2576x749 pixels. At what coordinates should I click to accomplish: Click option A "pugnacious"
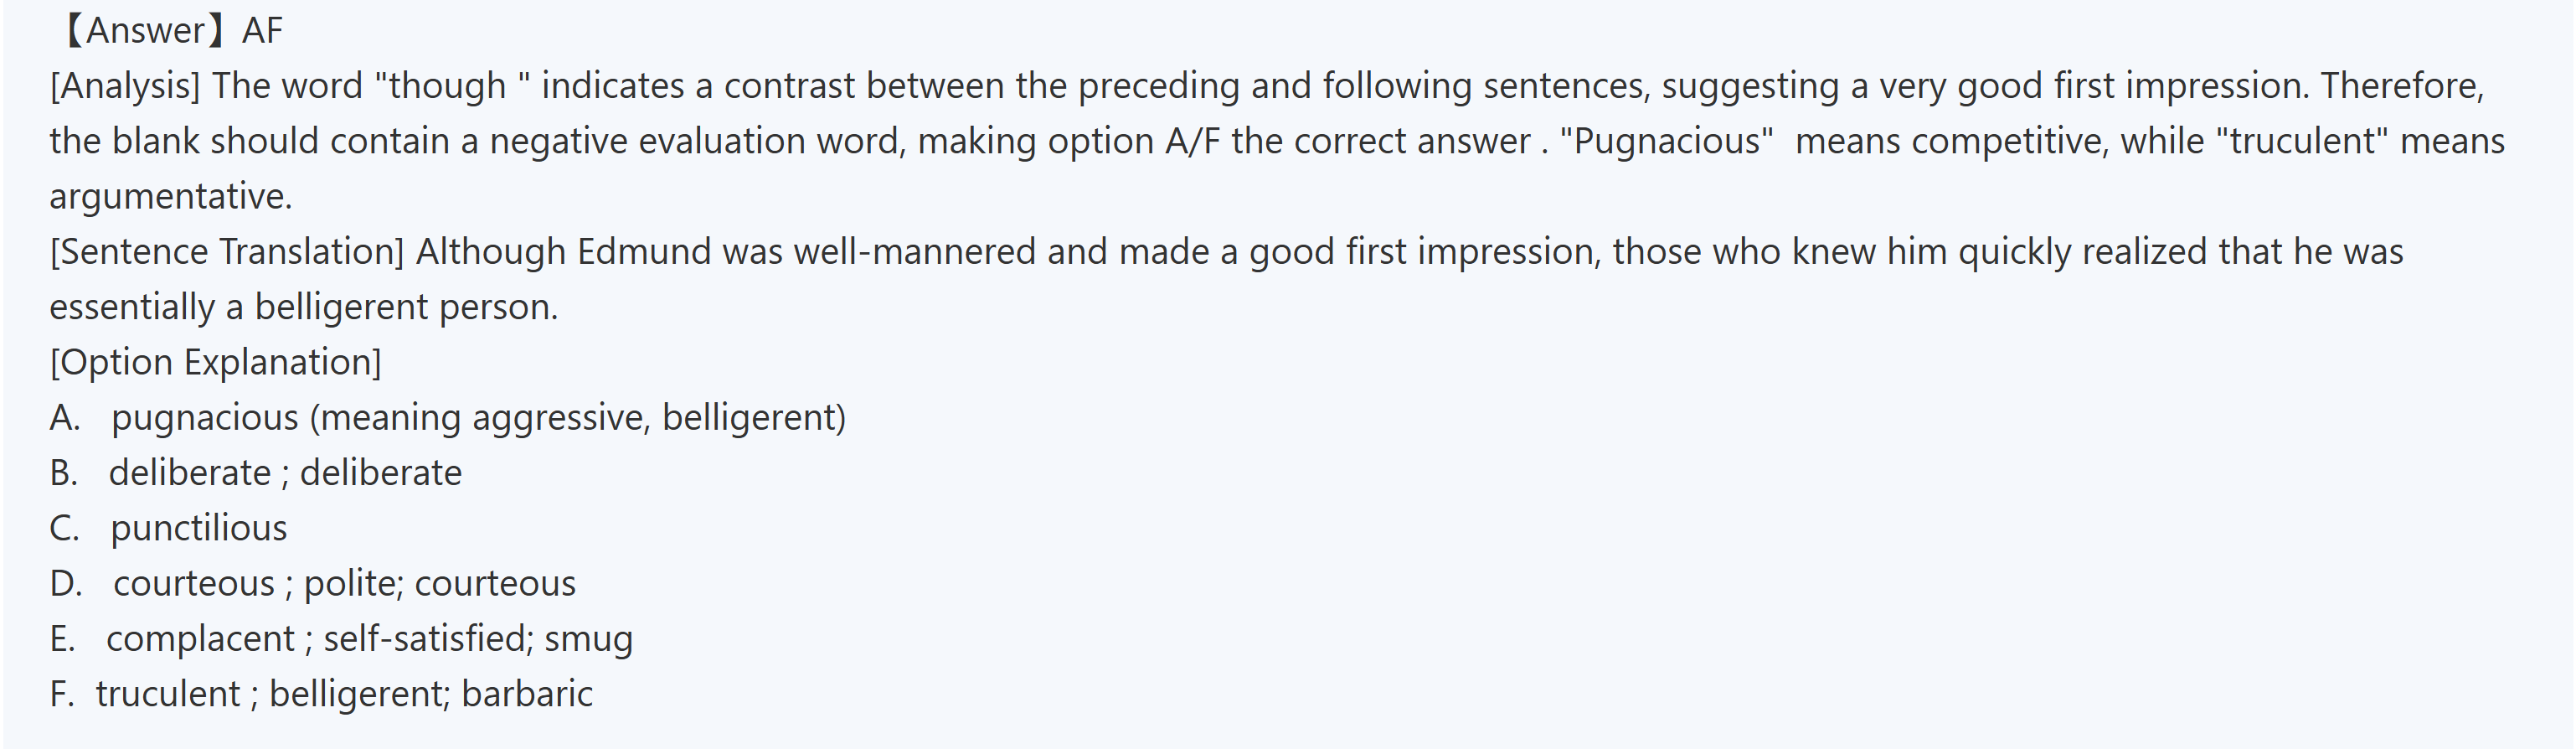coord(204,418)
